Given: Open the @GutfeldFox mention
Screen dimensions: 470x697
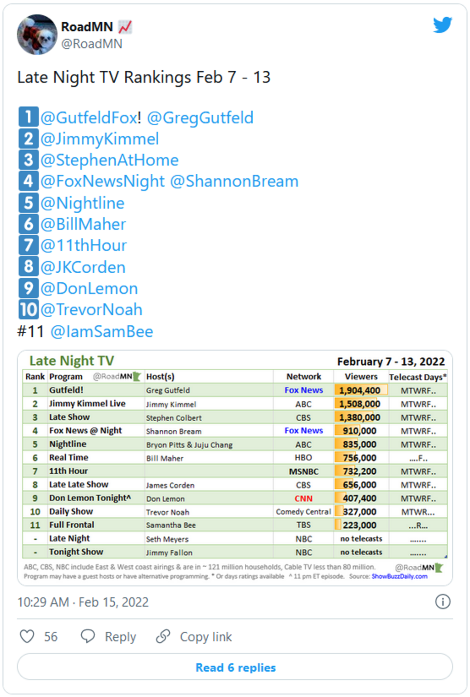Looking at the screenshot, I should (88, 118).
